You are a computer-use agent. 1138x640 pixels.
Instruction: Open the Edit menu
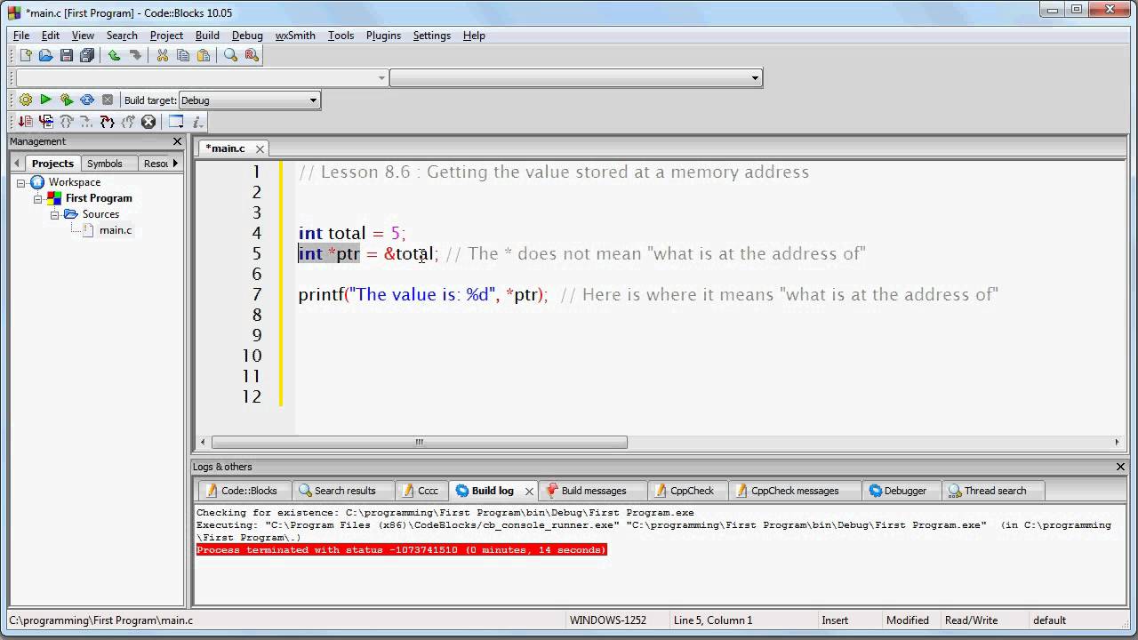(x=51, y=36)
